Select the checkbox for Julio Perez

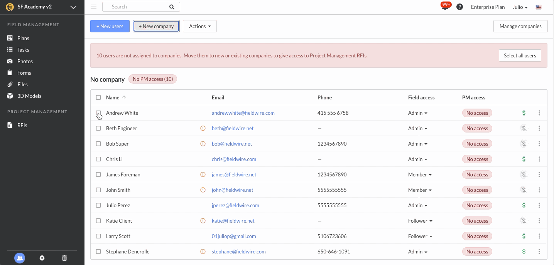pyautogui.click(x=98, y=205)
